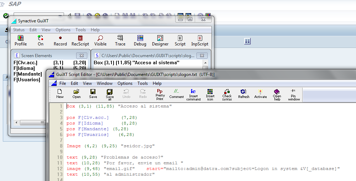Open Edit menu in Synactive GuiXT
Screen dimensions: 356x181
(33, 30)
